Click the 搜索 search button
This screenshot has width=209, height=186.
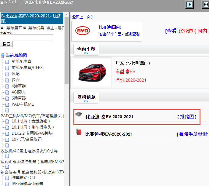[x=6, y=44]
